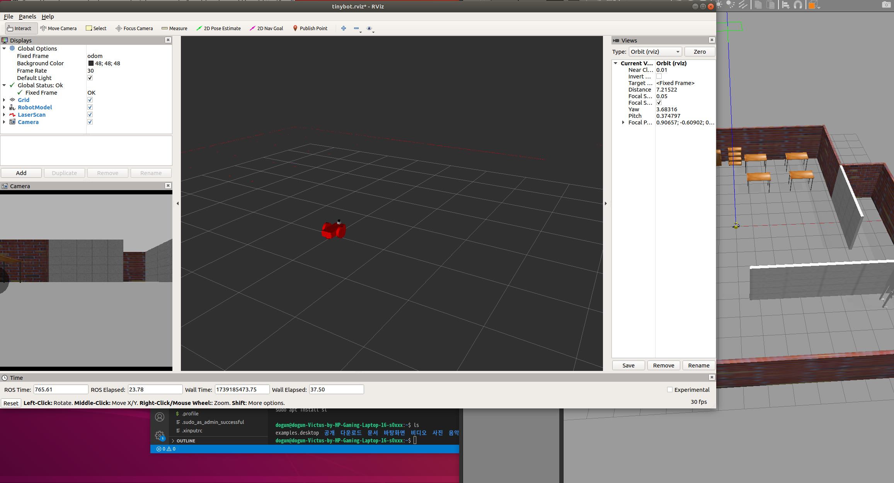Uncheck the LaserScan display checkbox
Image resolution: width=894 pixels, height=483 pixels.
(90, 115)
